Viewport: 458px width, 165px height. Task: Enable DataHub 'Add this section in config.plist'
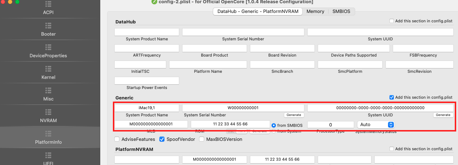pyautogui.click(x=392, y=21)
